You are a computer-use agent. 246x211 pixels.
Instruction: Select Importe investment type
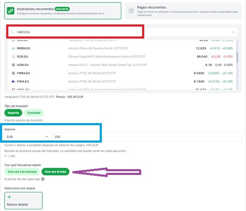[13, 113]
